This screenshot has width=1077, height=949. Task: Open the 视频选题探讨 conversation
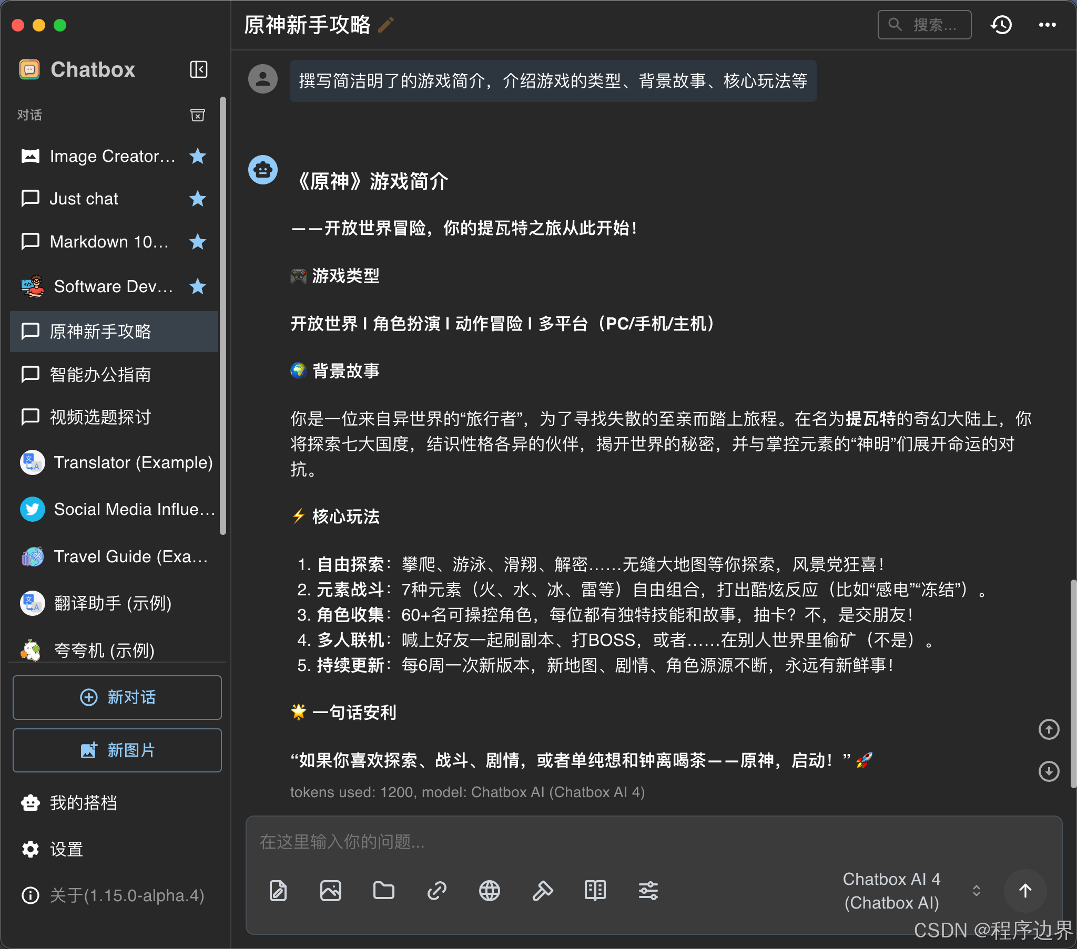(x=114, y=417)
